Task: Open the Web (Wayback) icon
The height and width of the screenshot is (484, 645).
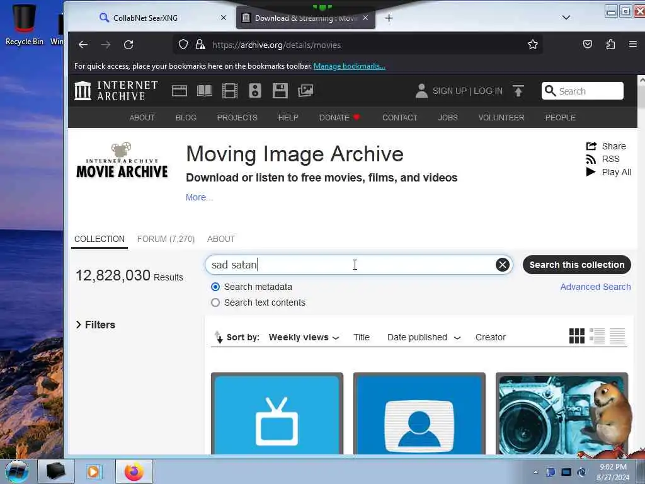Action: (x=180, y=91)
